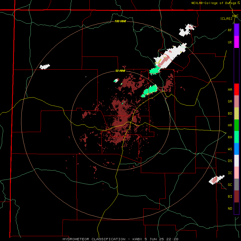Image resolution: width=241 pixels, height=241 pixels.
Task: Click the 100 NMI range ring label
Action: point(120,21)
